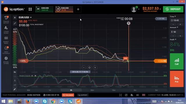
Task: Select the 30d timeframe
Action: tap(28, 90)
